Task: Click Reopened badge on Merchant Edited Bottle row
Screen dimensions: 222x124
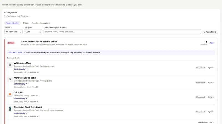Action: (200, 82)
